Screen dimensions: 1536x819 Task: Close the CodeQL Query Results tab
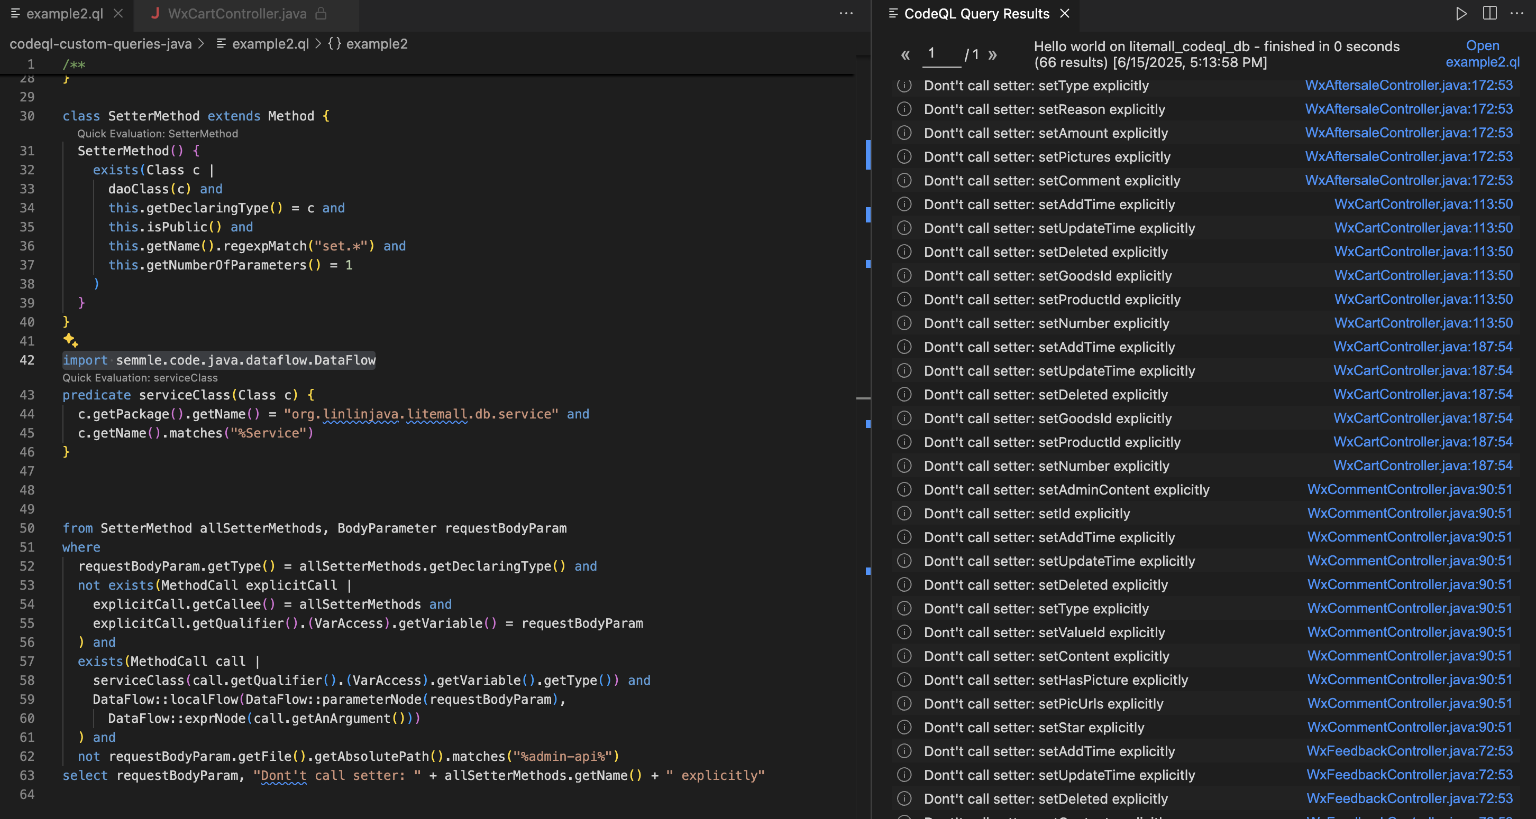[1065, 13]
